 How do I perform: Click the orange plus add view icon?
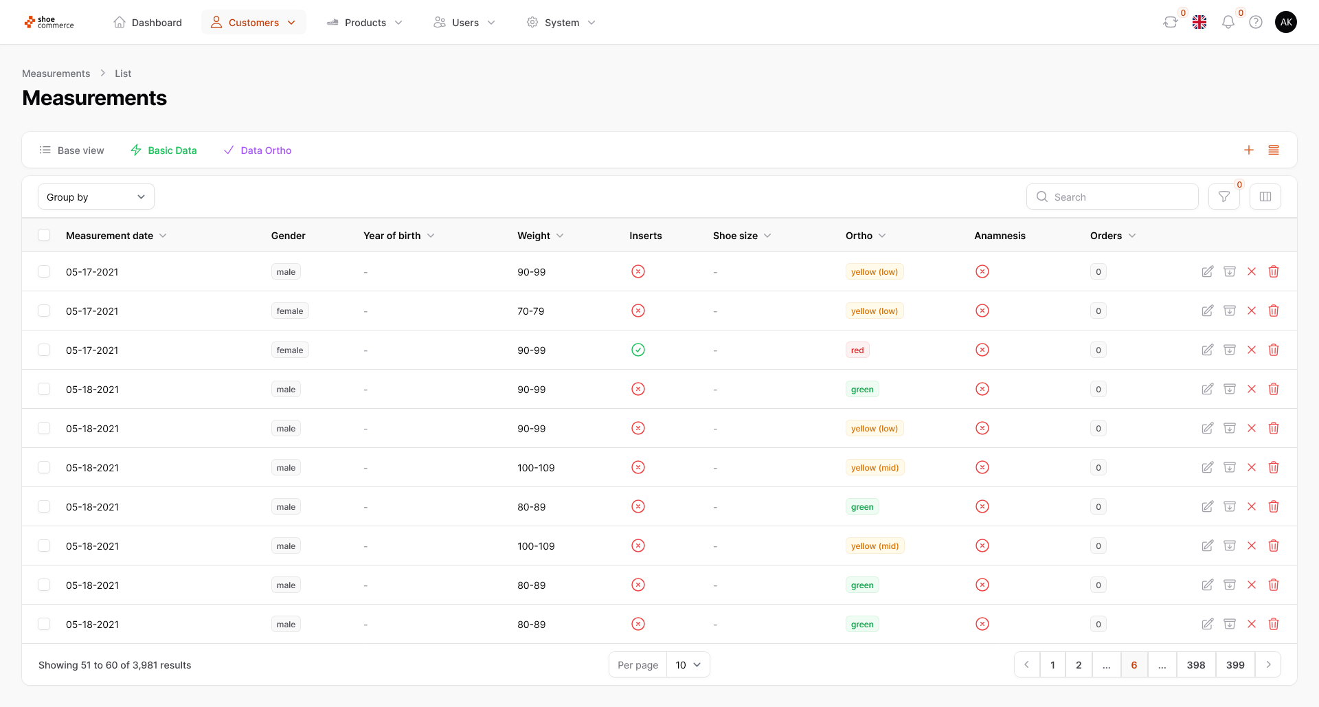pyautogui.click(x=1249, y=150)
